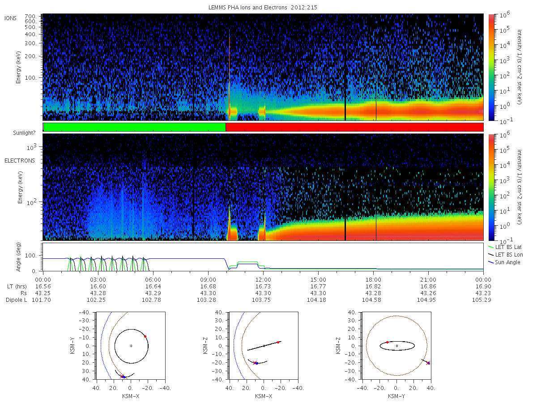
Task: Click the planet center circle in the KSM-X/KSM-Z plot
Action: (264, 346)
